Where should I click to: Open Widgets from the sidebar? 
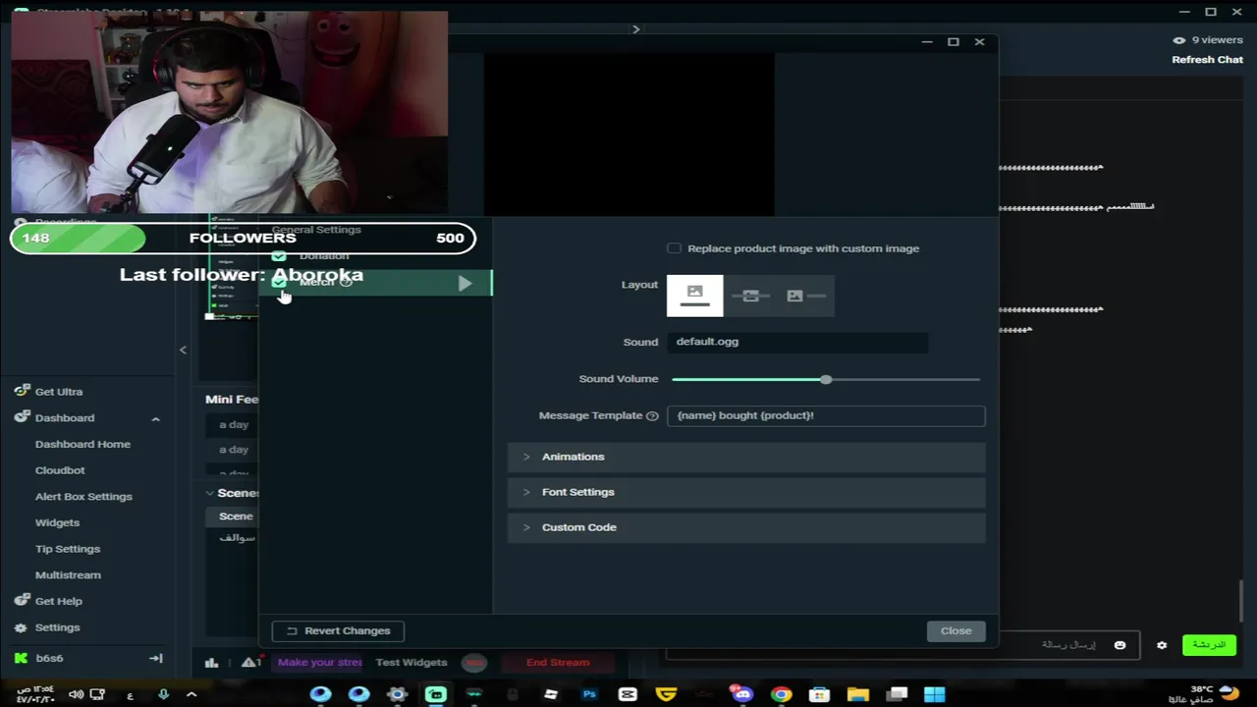click(57, 522)
